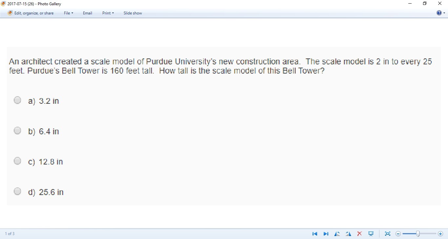Expand the Print dropdown menu
Image resolution: width=448 pixels, height=239 pixels.
(108, 13)
